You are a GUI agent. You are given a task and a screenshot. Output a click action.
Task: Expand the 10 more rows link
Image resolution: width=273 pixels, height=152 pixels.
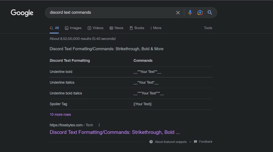point(60,114)
